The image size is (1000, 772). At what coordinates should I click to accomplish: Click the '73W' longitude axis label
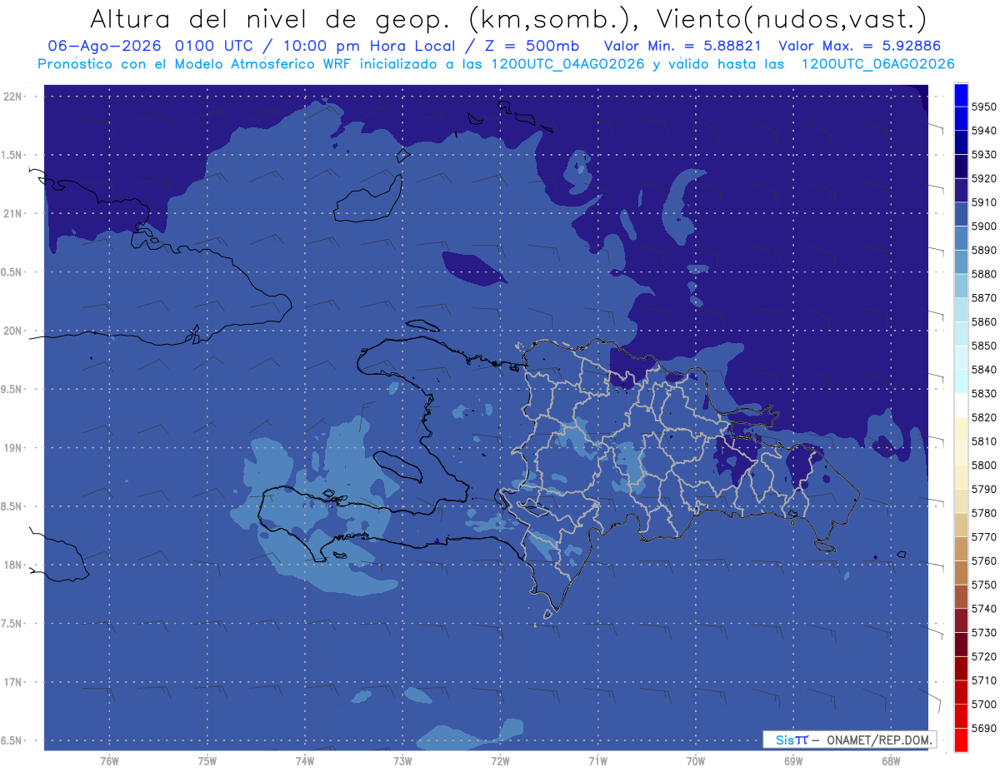(402, 761)
